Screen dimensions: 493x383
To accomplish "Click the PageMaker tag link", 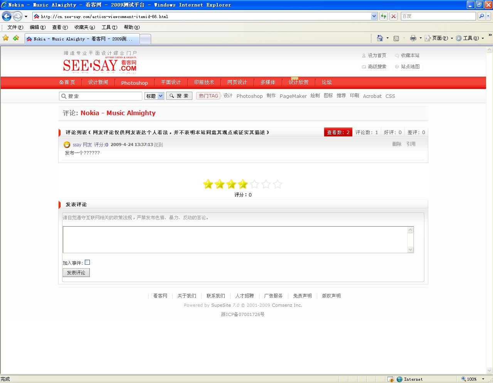I will pos(293,96).
